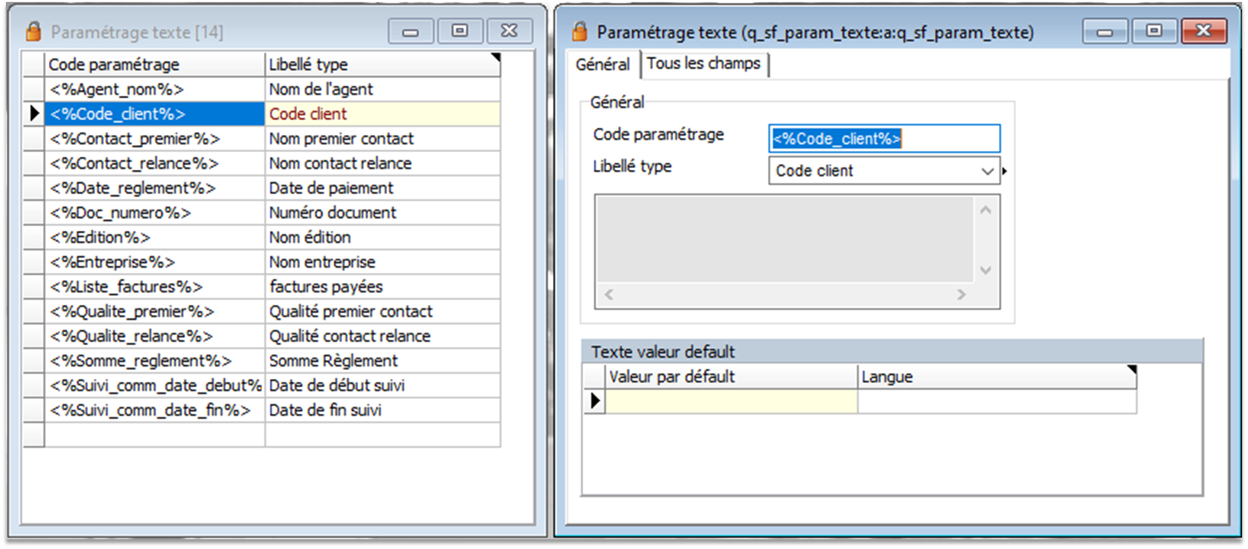
Task: Click small arrow beside Libellé type combo
Action: (x=1004, y=171)
